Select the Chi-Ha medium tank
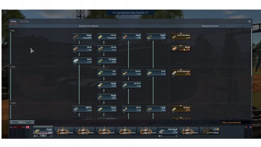Viewport: 261px width, 147px height. [x=107, y=48]
